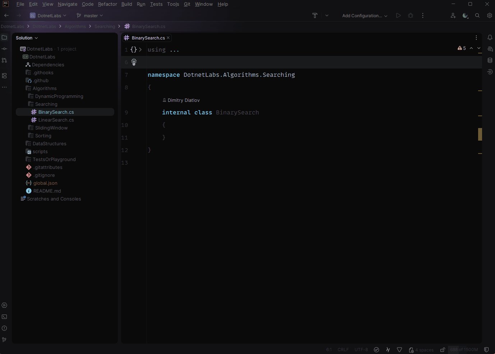Screen dimensions: 495x354
Task: Open the AI Assistant chat icon on right sidebar
Action: (490, 49)
